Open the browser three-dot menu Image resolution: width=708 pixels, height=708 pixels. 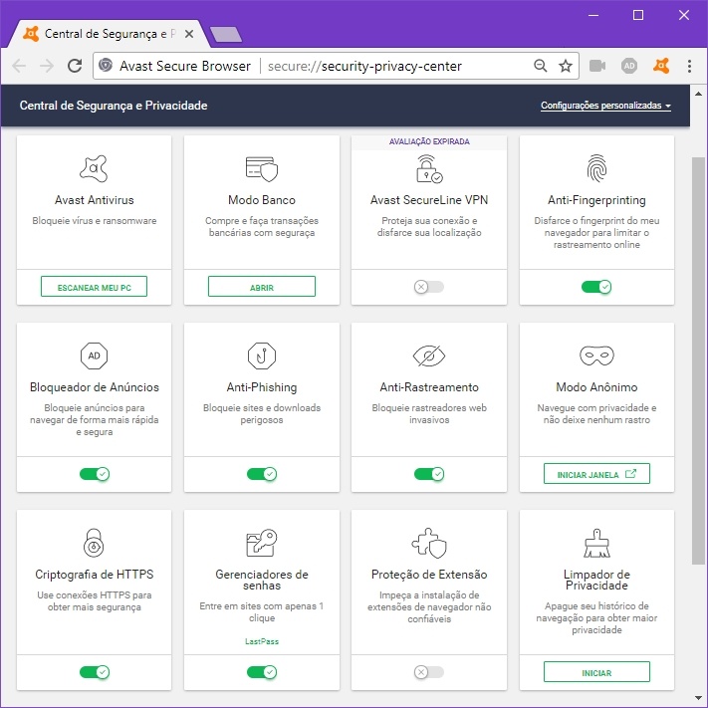click(x=689, y=66)
